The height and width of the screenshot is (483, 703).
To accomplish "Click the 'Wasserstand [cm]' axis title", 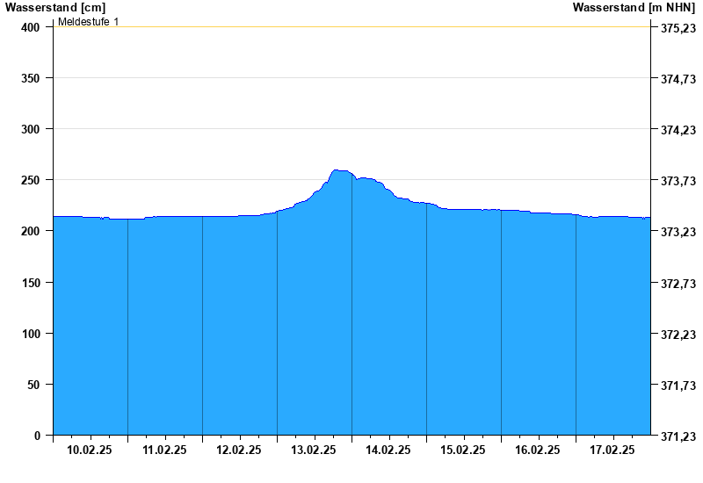I will point(54,7).
